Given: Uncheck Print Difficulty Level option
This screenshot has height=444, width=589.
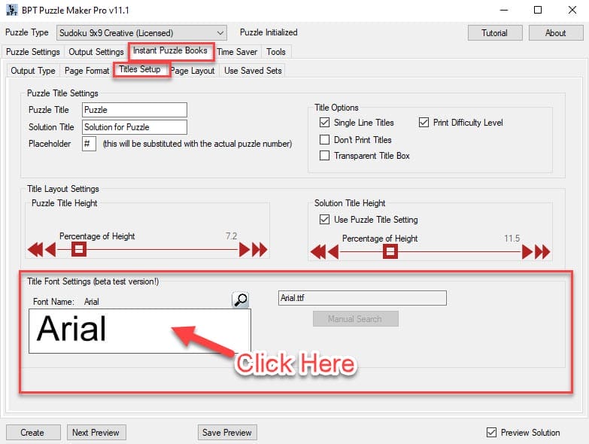Looking at the screenshot, I should (x=424, y=123).
